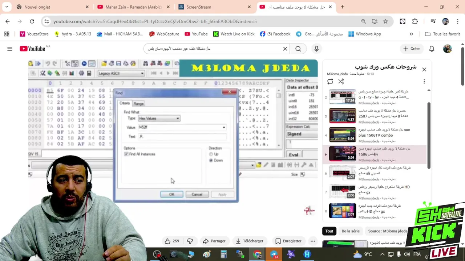Open the (5) Facebook bookmark

coord(275,34)
